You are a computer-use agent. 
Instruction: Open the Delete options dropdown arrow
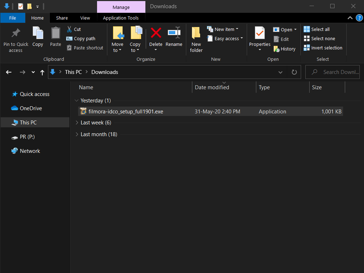156,50
